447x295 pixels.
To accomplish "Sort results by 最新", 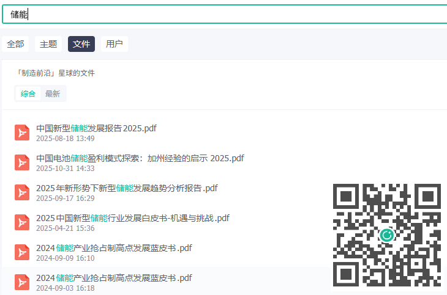I will click(x=53, y=93).
